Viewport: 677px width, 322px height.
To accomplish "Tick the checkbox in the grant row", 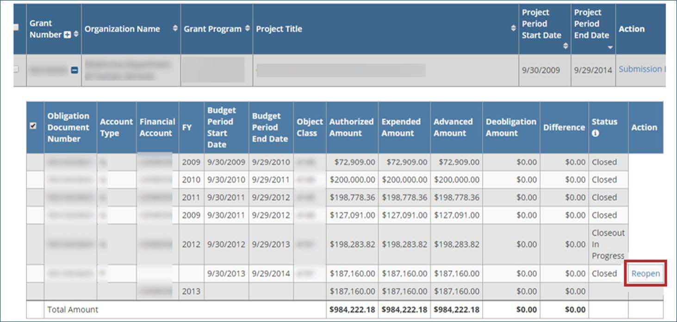I will (x=16, y=69).
